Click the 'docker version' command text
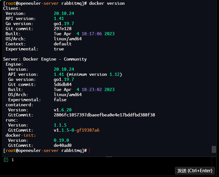Image resolution: width=219 pixels, height=177 pixels. coord(107,3)
